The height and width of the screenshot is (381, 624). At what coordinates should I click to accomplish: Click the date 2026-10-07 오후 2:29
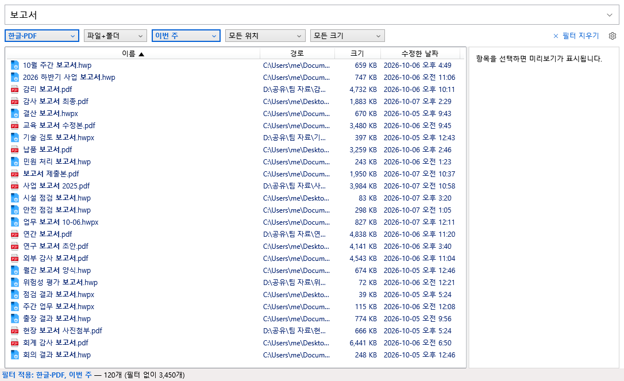[x=418, y=102]
